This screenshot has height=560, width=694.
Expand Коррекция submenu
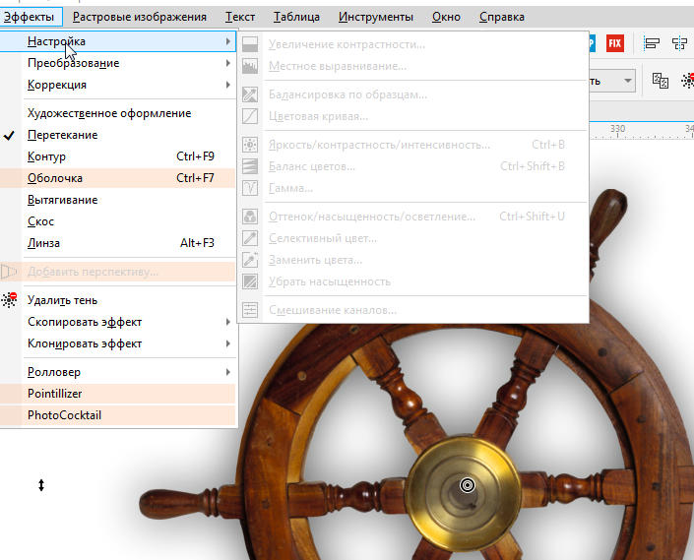[117, 85]
